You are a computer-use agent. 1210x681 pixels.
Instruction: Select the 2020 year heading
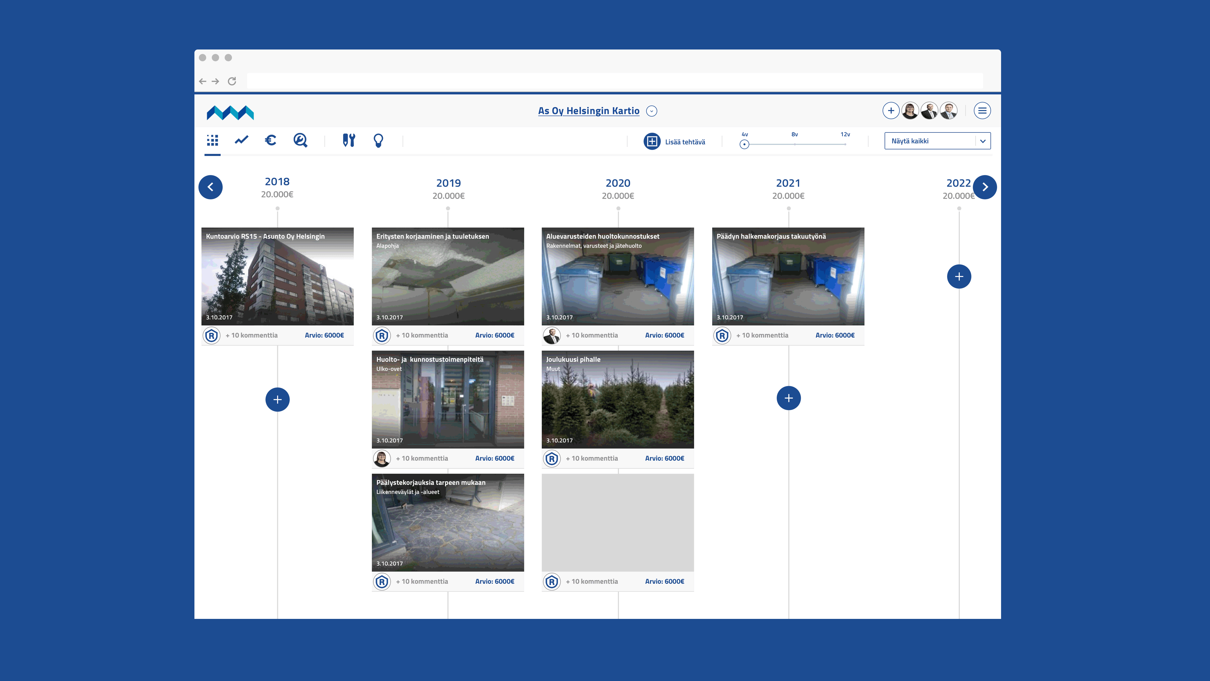(618, 183)
